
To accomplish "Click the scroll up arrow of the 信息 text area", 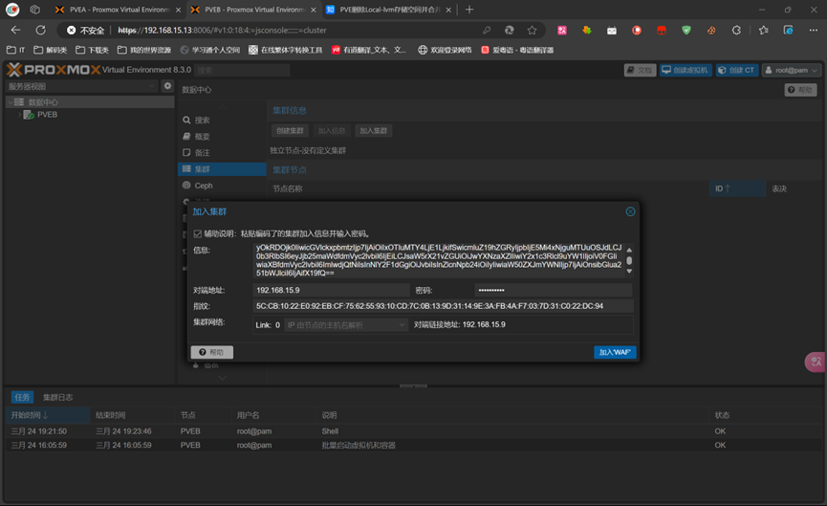I will click(629, 250).
